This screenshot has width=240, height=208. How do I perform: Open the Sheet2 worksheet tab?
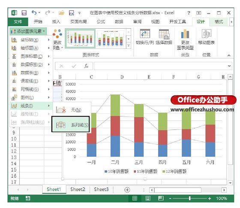coord(78,190)
